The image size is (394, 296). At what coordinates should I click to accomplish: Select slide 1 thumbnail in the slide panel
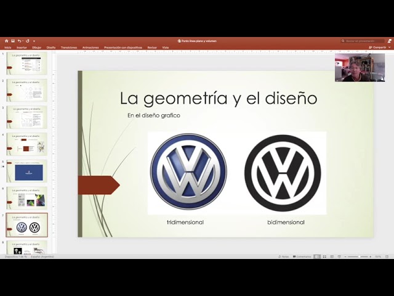coord(26,63)
